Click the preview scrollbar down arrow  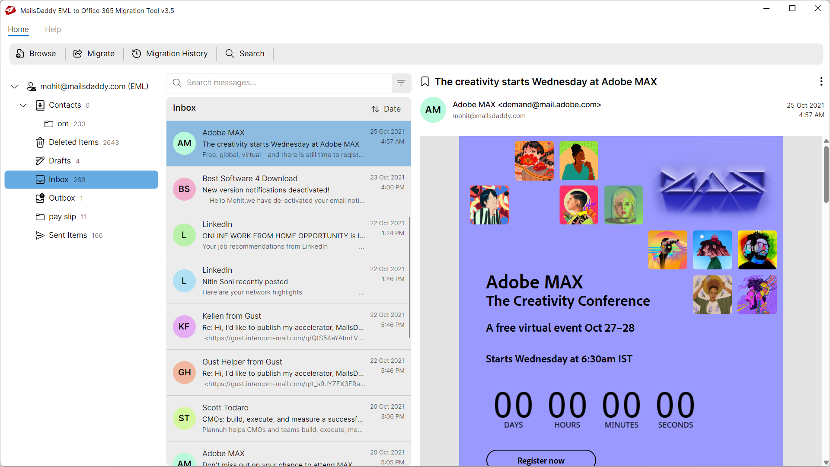pos(826,462)
